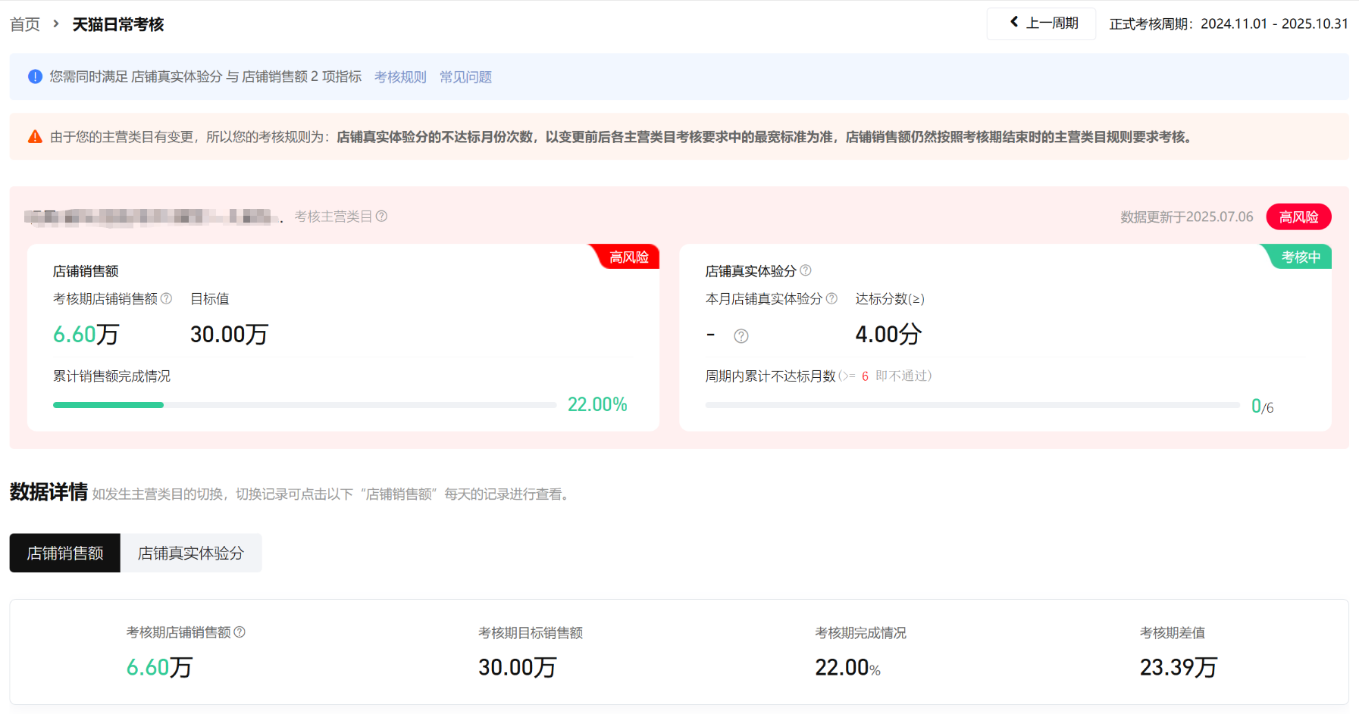Click the 天猫日常考核 breadcrumb title
Screen dimensions: 1359x714
point(118,24)
